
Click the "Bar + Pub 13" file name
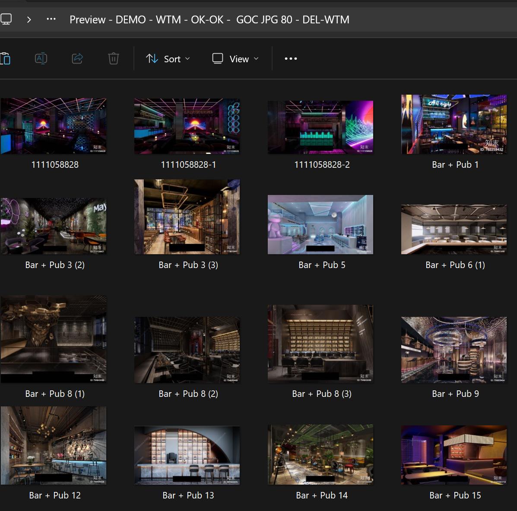[x=189, y=495]
